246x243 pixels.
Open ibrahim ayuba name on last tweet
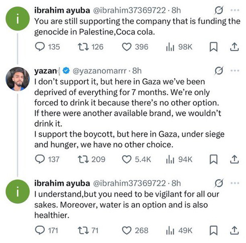point(62,183)
